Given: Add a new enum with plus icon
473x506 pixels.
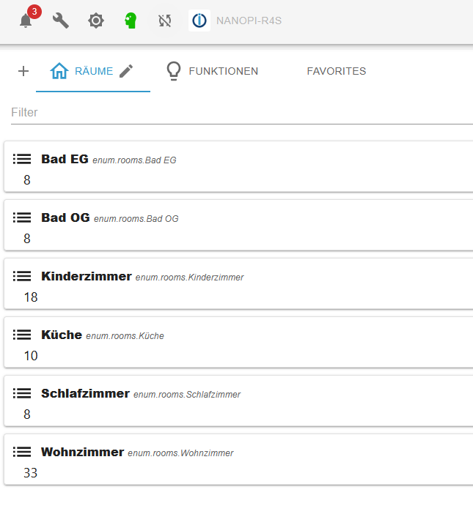Looking at the screenshot, I should (x=23, y=71).
